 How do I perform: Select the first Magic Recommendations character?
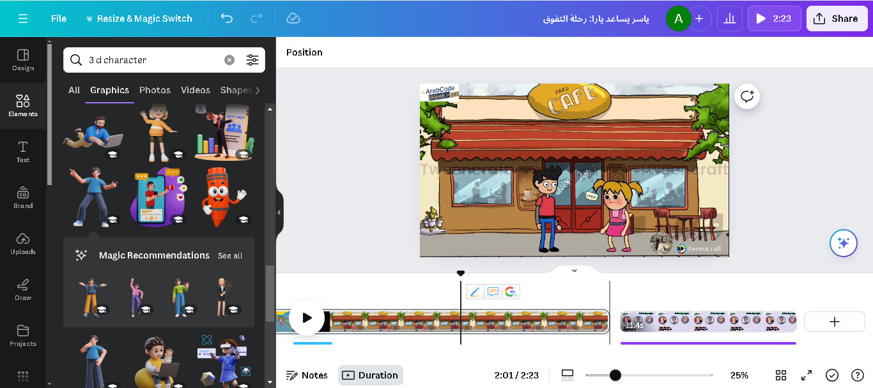[92, 297]
